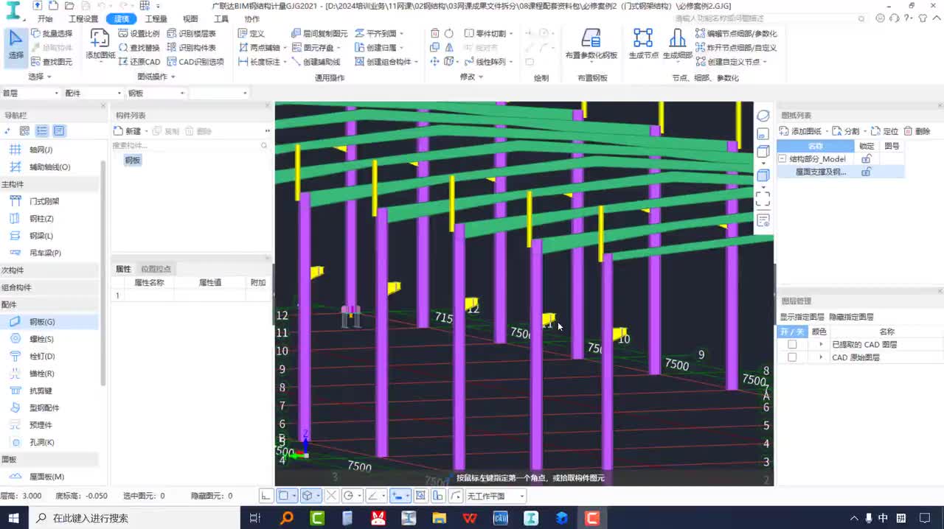This screenshot has width=944, height=529.
Task: Open CAD识别选项 options
Action: pos(195,62)
